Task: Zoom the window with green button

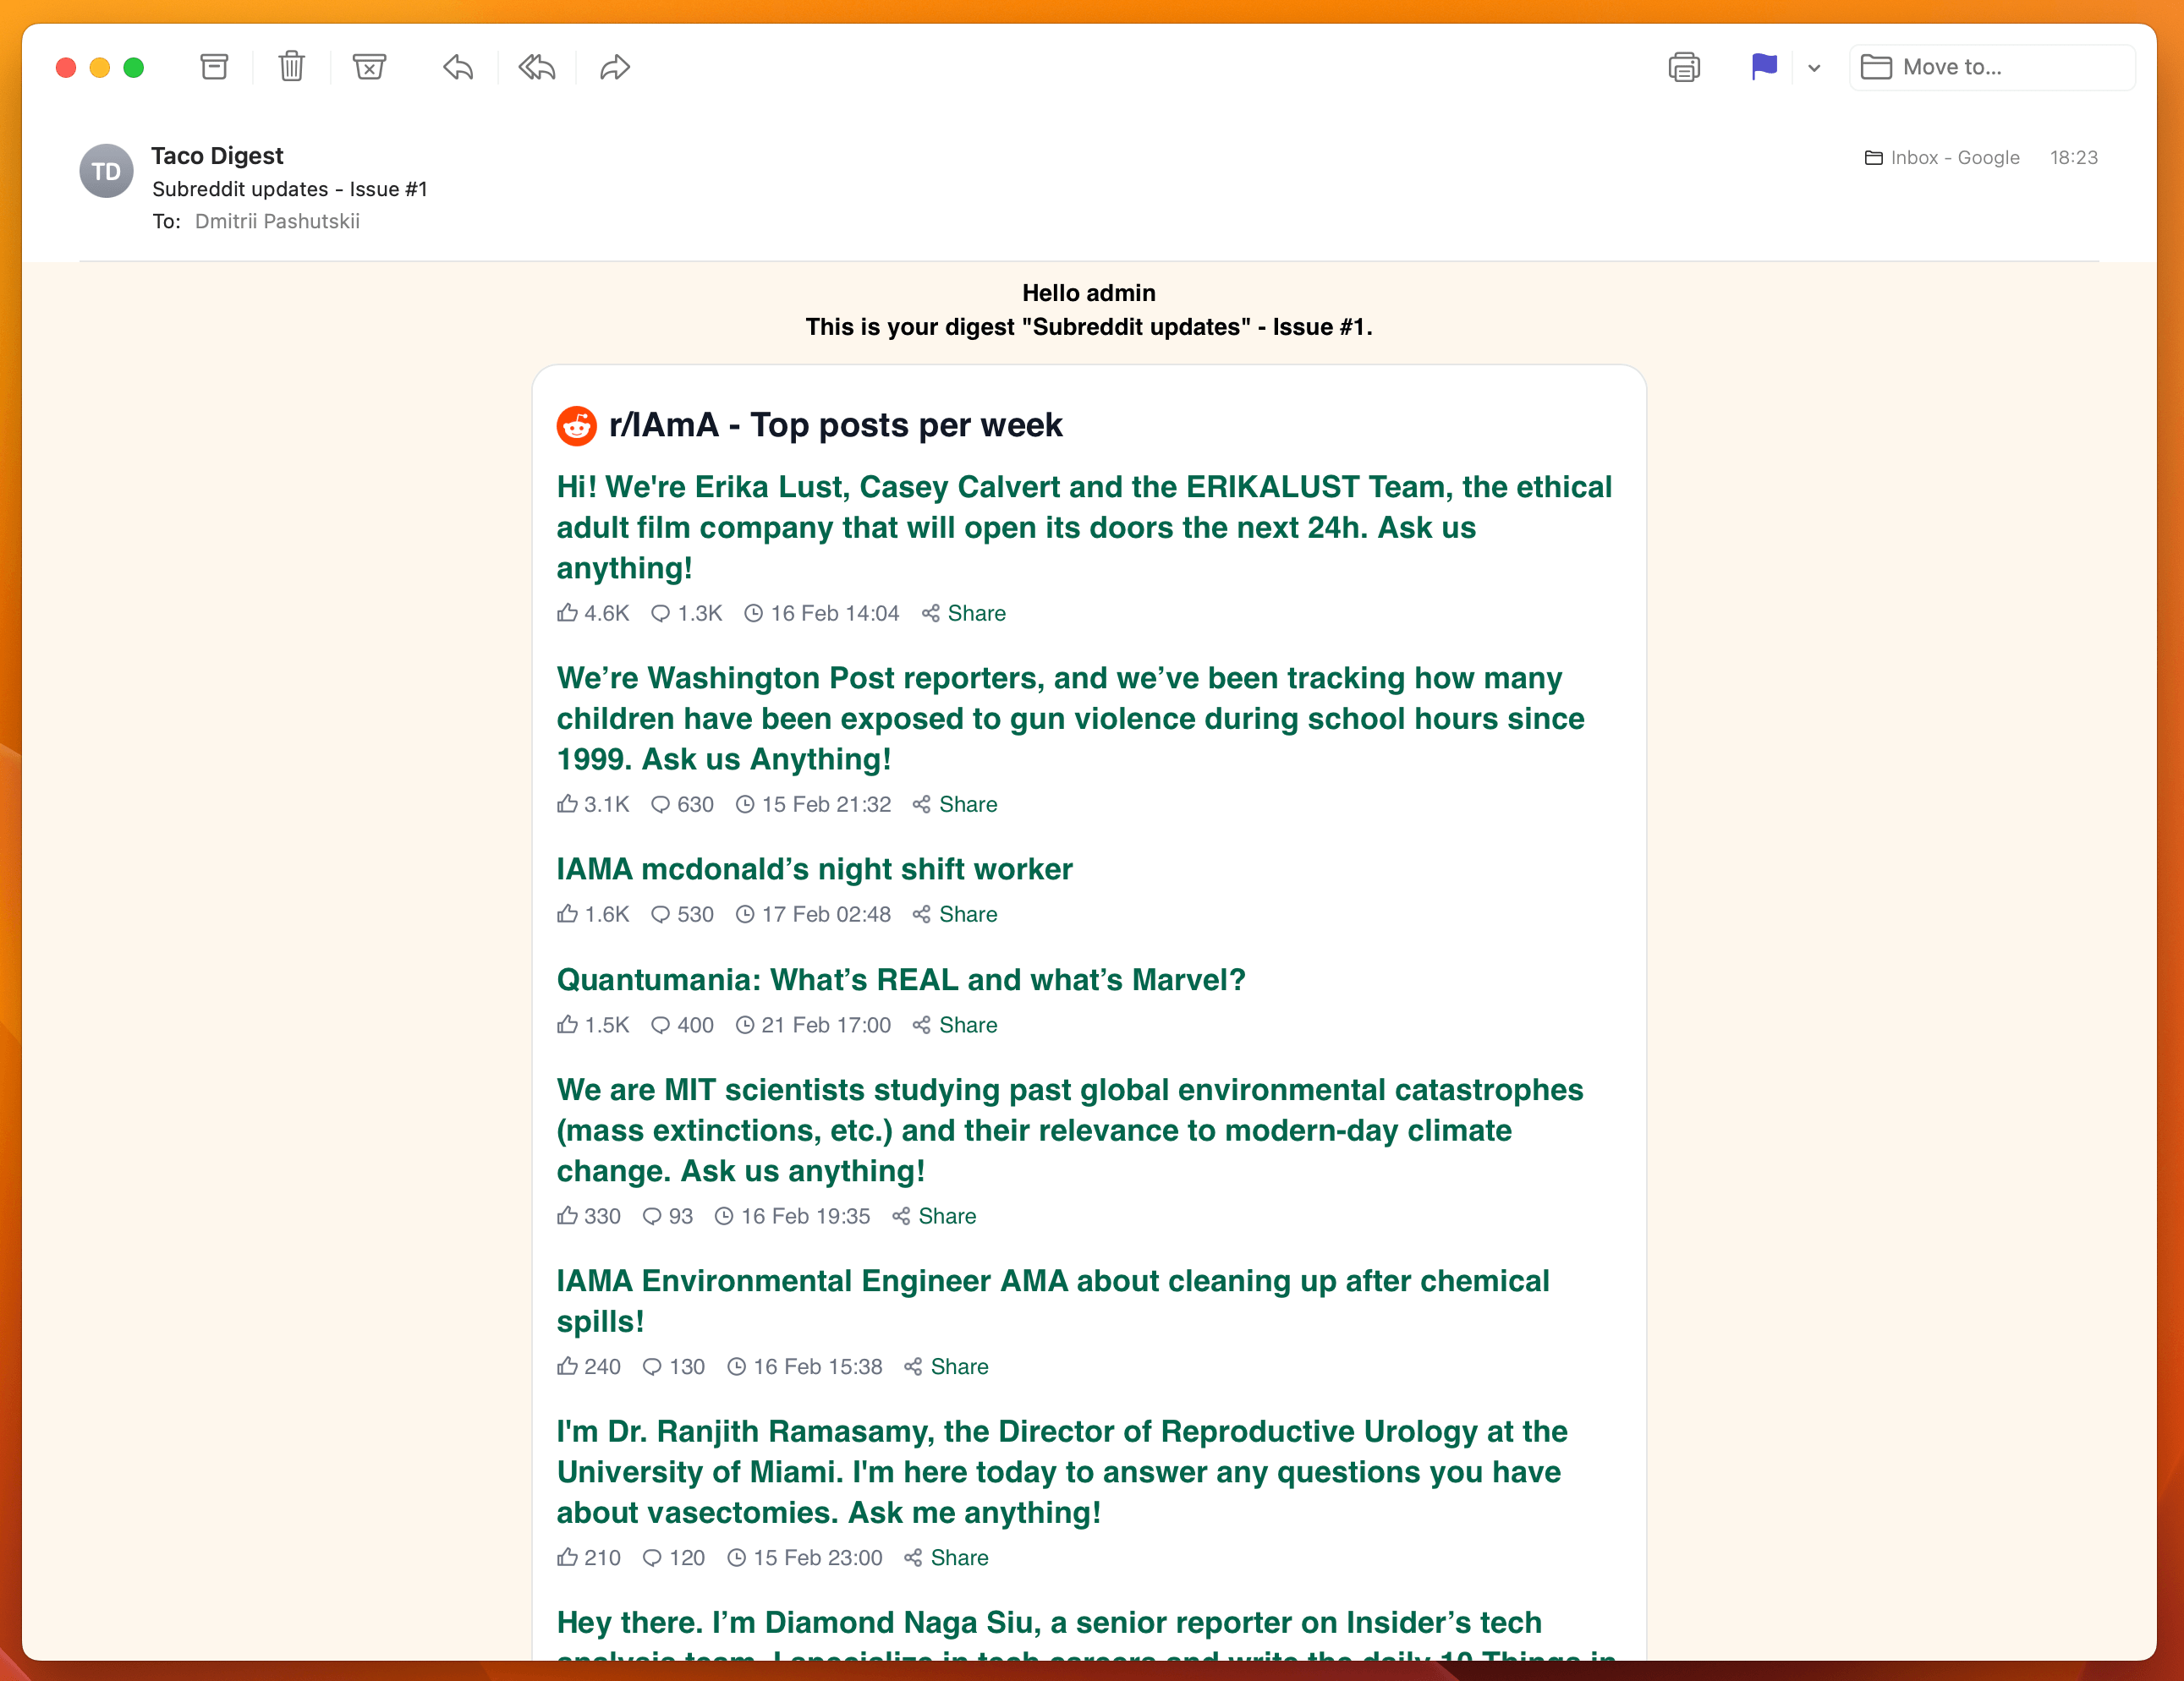Action: 134,67
